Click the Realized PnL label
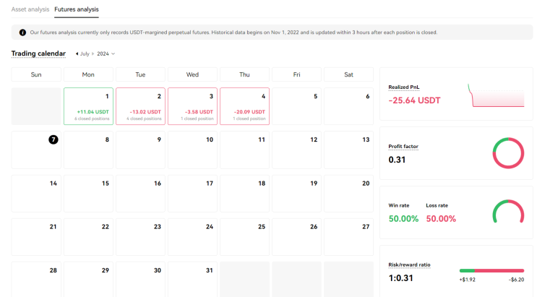 404,87
